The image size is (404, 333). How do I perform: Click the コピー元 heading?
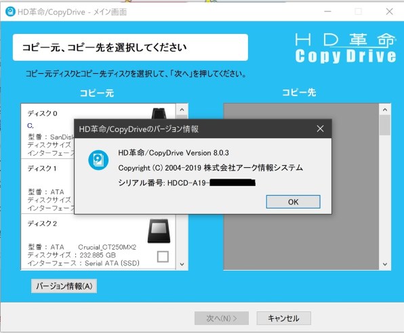click(x=97, y=93)
